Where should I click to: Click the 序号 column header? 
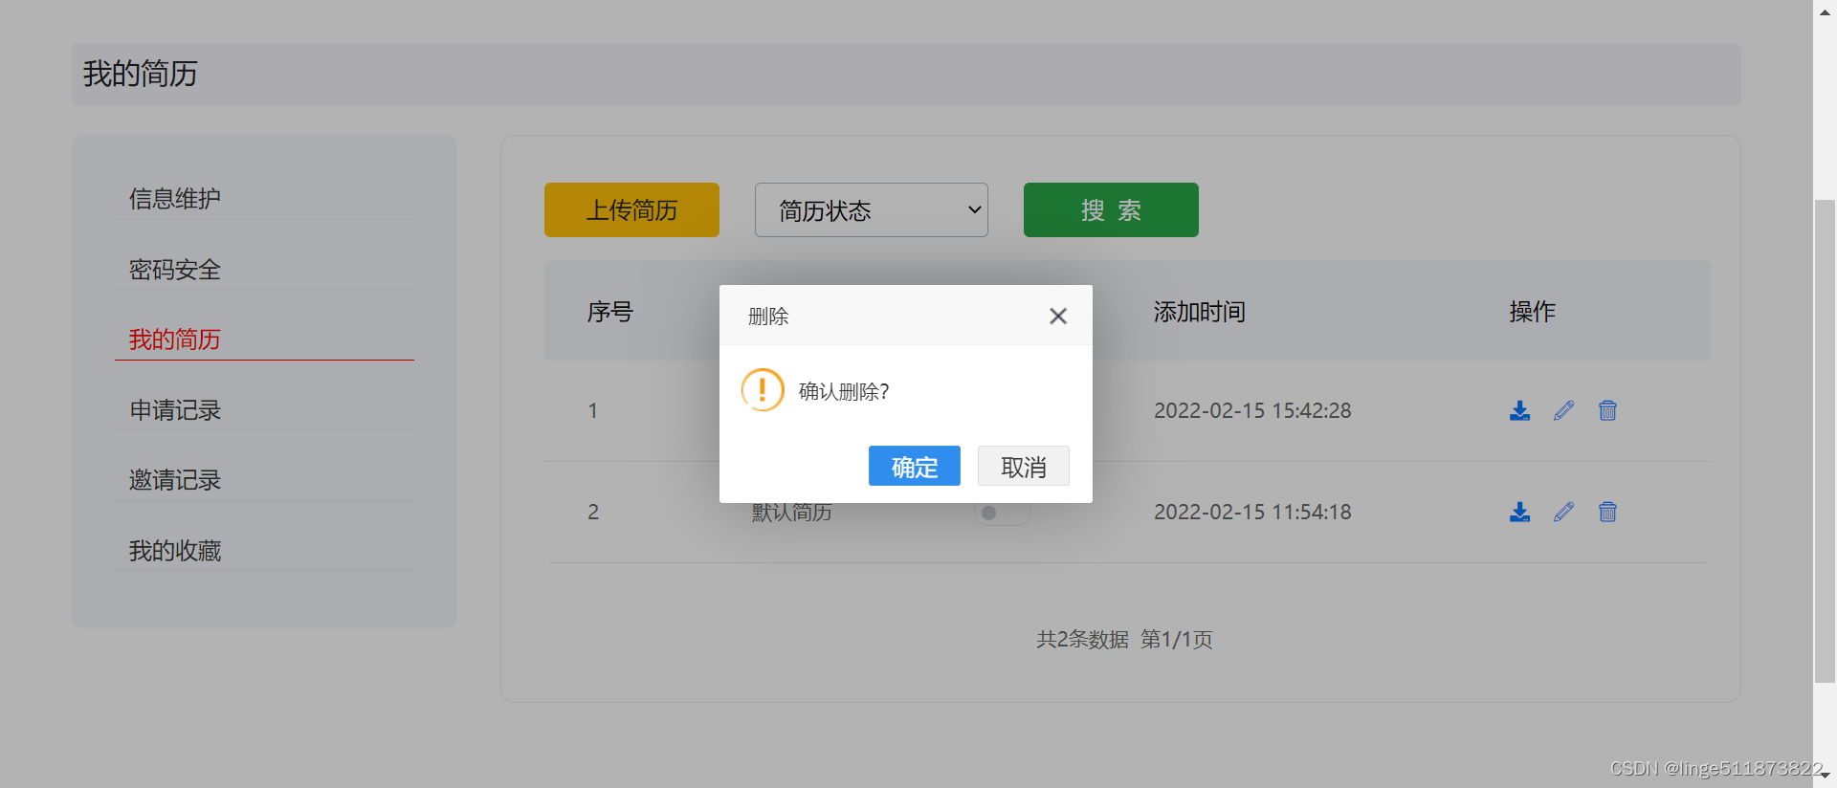610,312
